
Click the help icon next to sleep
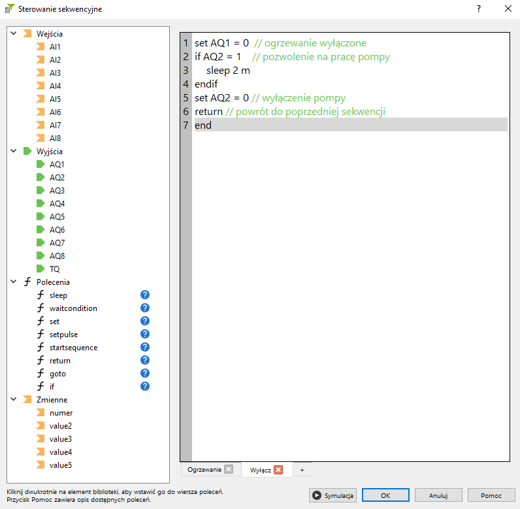click(145, 295)
